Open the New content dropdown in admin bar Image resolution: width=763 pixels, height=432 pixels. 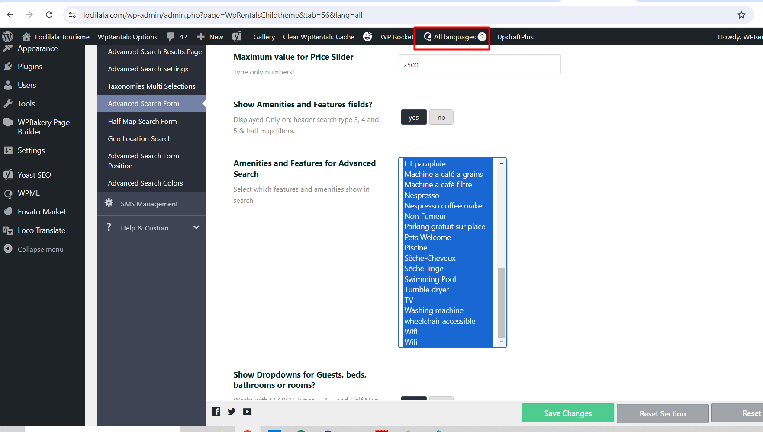point(210,37)
